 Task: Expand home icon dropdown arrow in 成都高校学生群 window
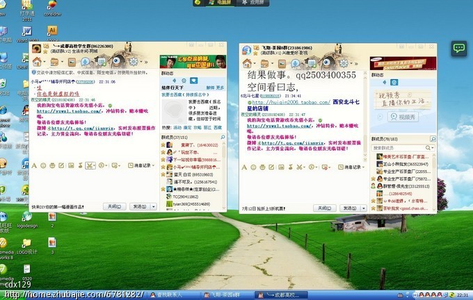click(x=45, y=62)
